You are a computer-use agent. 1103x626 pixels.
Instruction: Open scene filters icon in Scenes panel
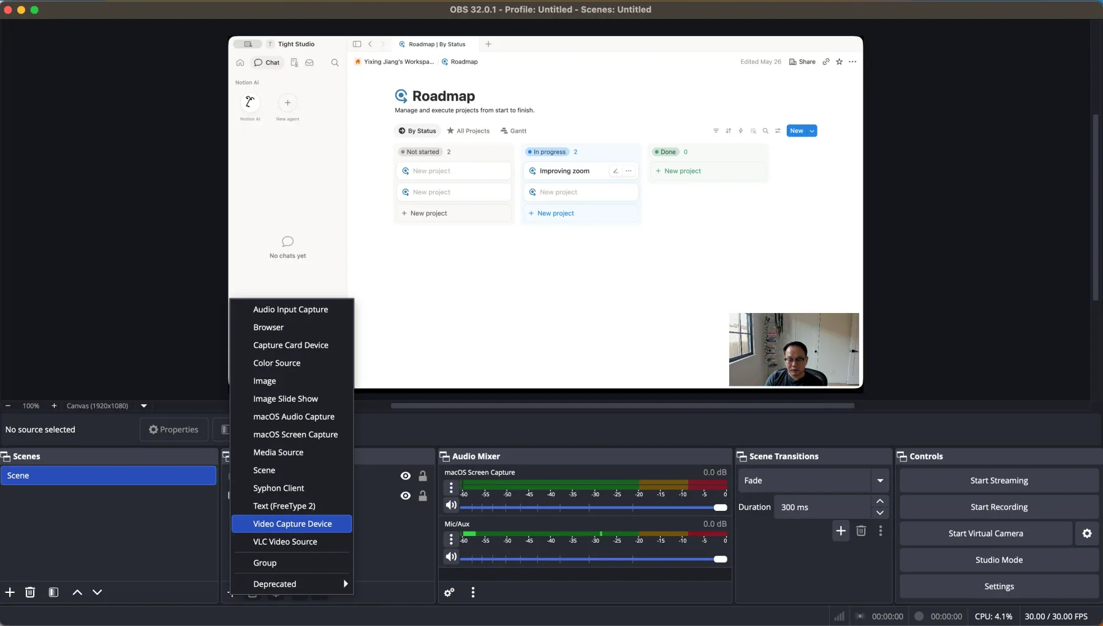click(x=54, y=592)
